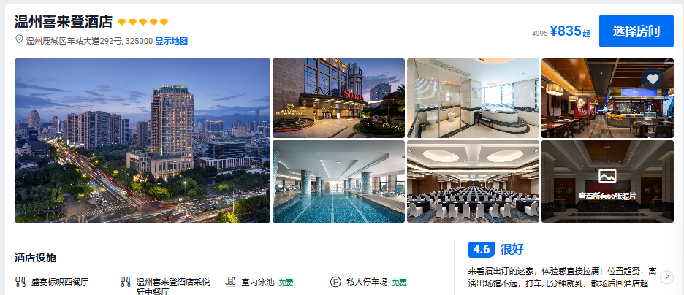
Task: Expand next review with the right arrow
Action: (x=666, y=277)
